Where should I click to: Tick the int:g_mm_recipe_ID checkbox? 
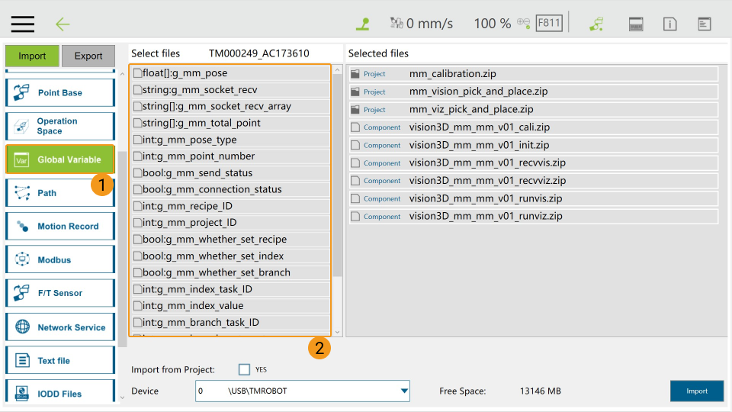pos(137,206)
